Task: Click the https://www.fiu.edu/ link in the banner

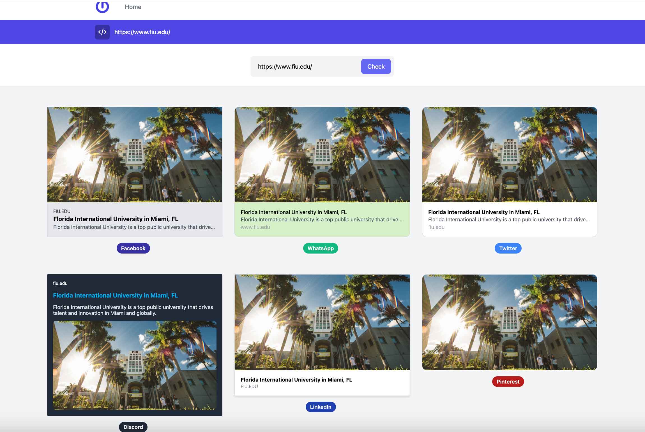Action: tap(142, 32)
